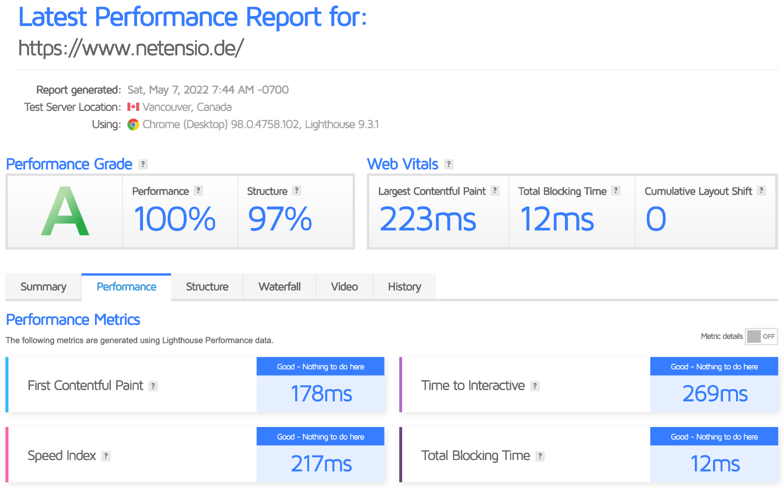Click the https://www.netensio.de/ report URL
The width and height of the screenshot is (784, 489).
131,48
